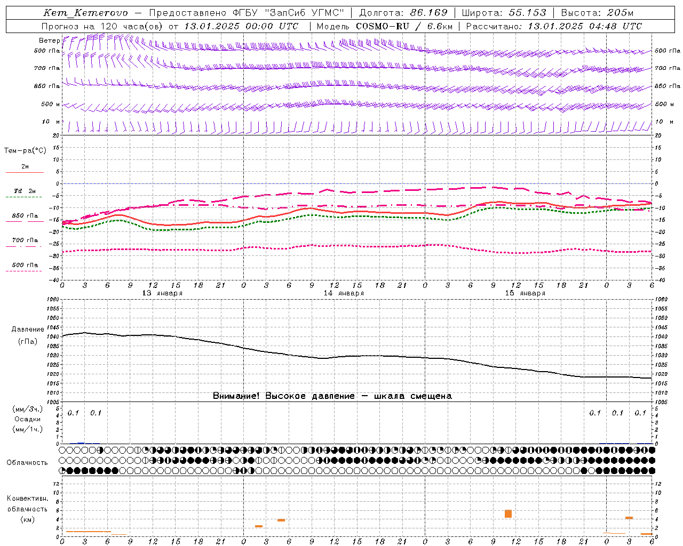Image resolution: width=683 pixels, height=546 pixels.
Task: Click the Конвективн. convective cloud label
Action: point(28,499)
